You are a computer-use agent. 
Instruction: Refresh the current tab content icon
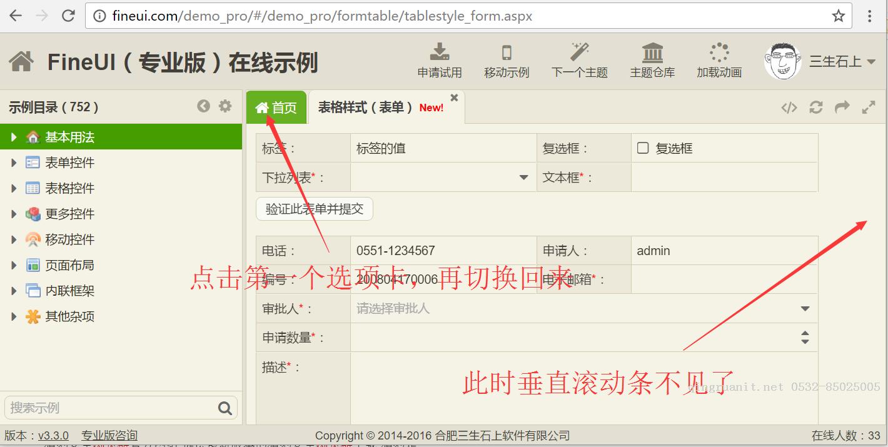pyautogui.click(x=815, y=108)
